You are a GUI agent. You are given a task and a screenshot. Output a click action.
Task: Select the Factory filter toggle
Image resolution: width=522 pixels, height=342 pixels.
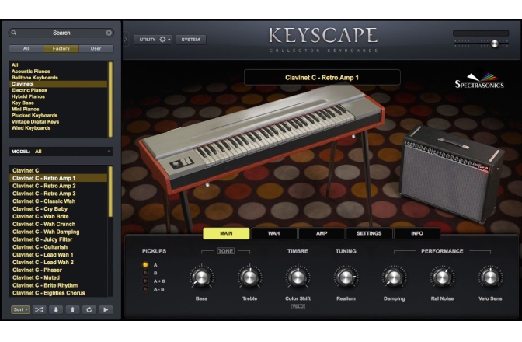click(x=61, y=49)
